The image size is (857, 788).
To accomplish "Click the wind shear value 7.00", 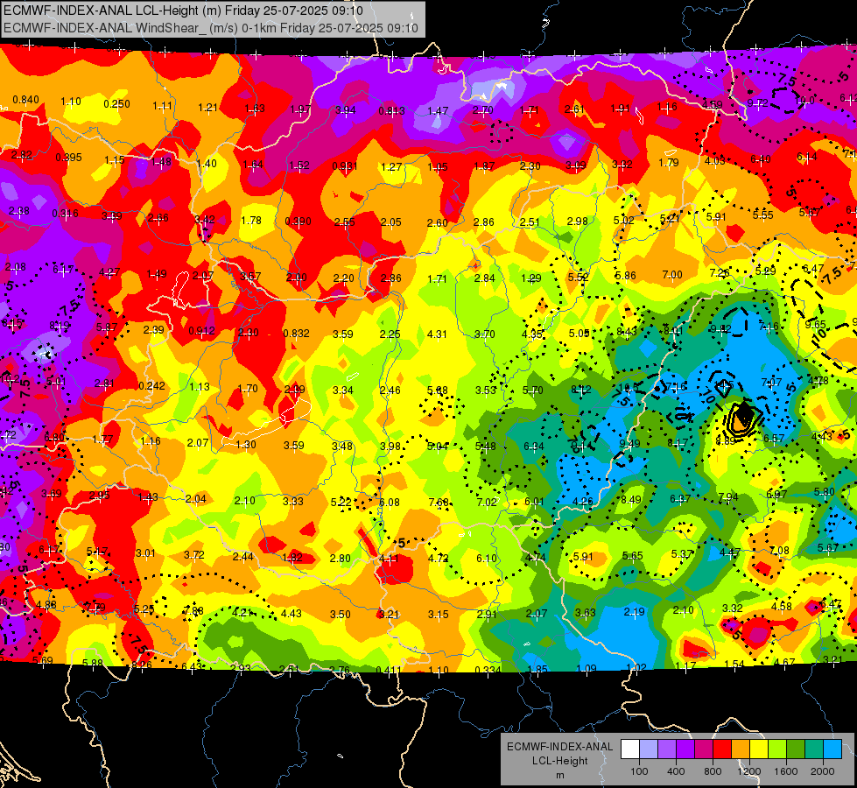I will pyautogui.click(x=672, y=275).
